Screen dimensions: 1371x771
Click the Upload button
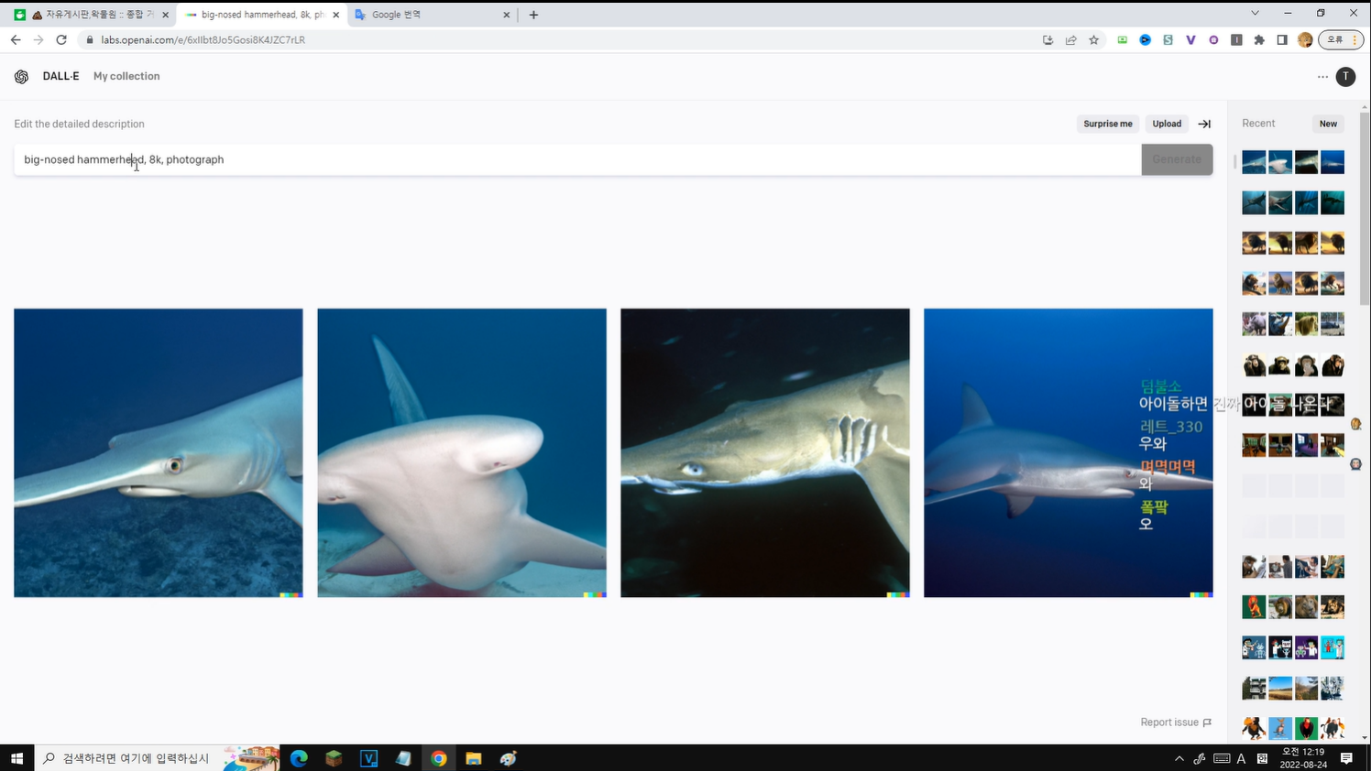1167,124
